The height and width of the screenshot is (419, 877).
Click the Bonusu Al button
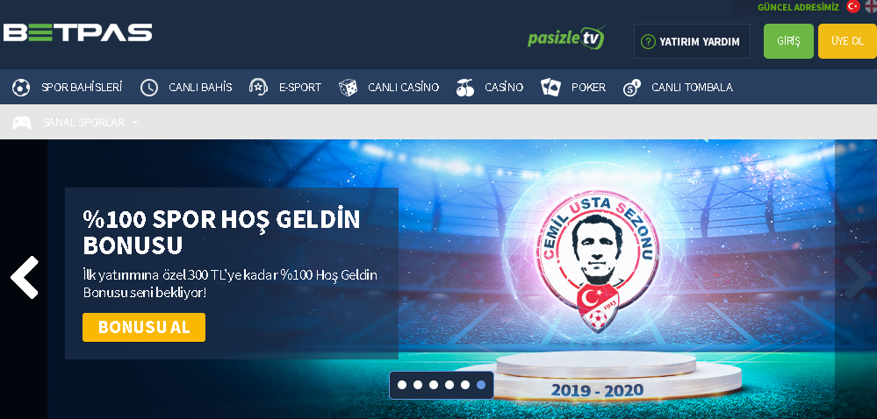tap(144, 327)
